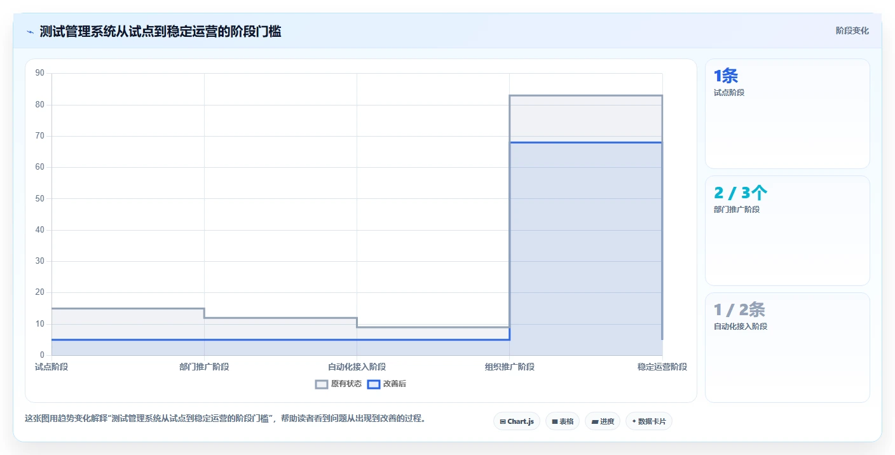Click the 数据卡片 pill button

coord(648,421)
